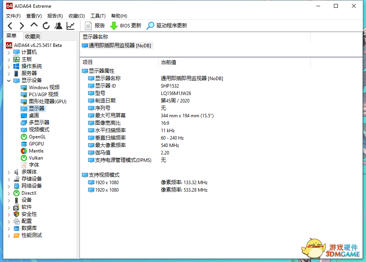The image size is (366, 262).
Task: Select the 字体 font icon
Action: tap(24, 165)
